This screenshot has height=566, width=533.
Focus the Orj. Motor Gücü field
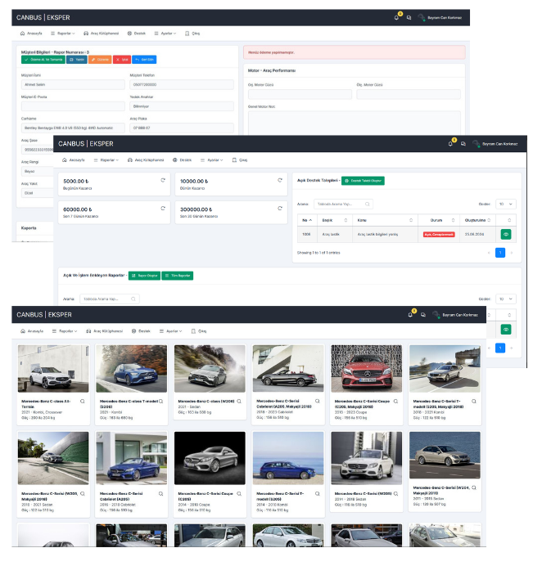click(x=300, y=95)
